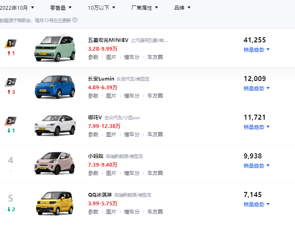
Task: Expand 销量趋势 for 长安Lumin
Action: click(256, 88)
